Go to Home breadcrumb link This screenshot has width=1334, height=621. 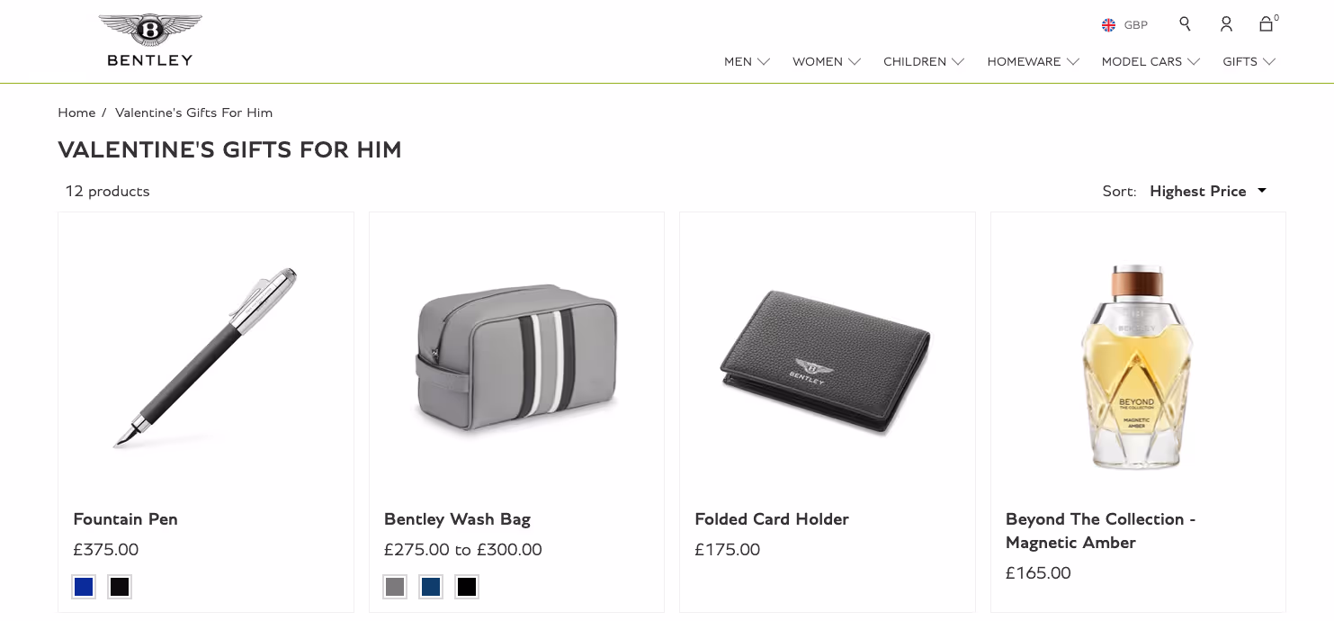[x=76, y=112]
